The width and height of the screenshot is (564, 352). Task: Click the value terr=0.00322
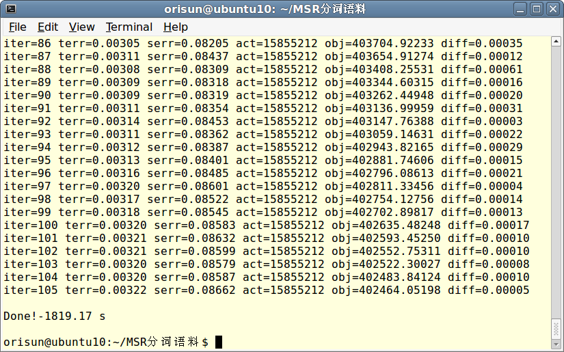(x=106, y=290)
